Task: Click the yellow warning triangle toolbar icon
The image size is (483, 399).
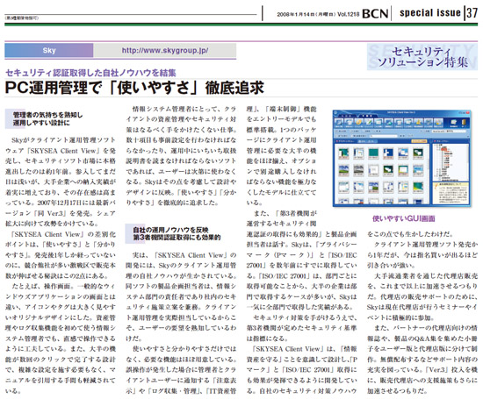Action: [x=418, y=123]
